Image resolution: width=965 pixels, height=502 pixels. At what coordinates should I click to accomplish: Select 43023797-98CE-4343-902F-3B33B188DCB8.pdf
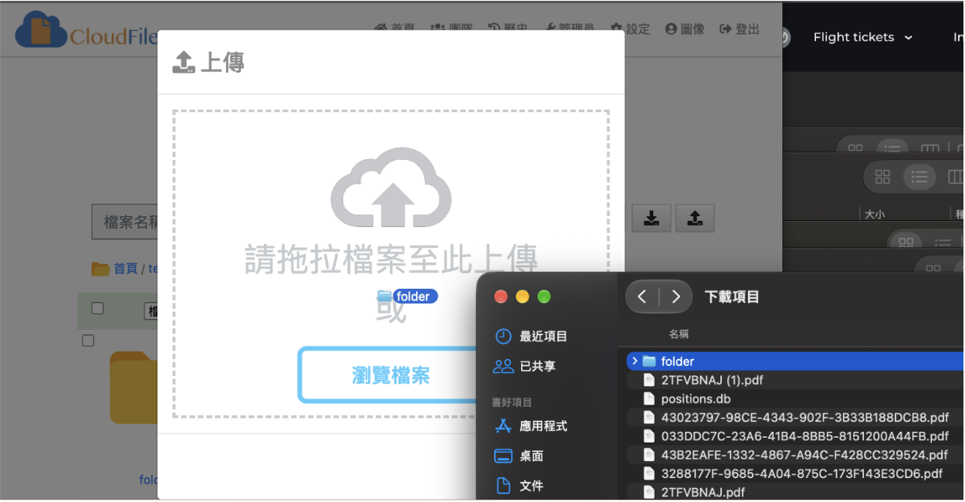pyautogui.click(x=795, y=417)
